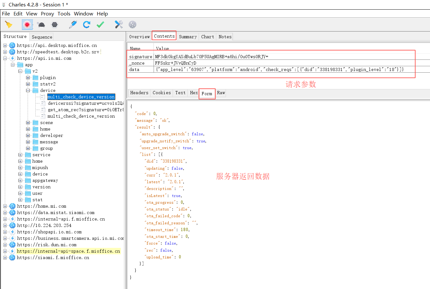Click the broom clear session icon

9,24
